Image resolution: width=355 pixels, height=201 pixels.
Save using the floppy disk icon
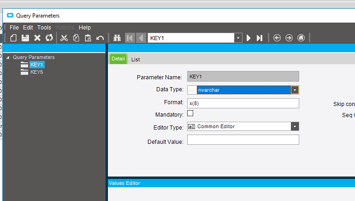(x=25, y=38)
